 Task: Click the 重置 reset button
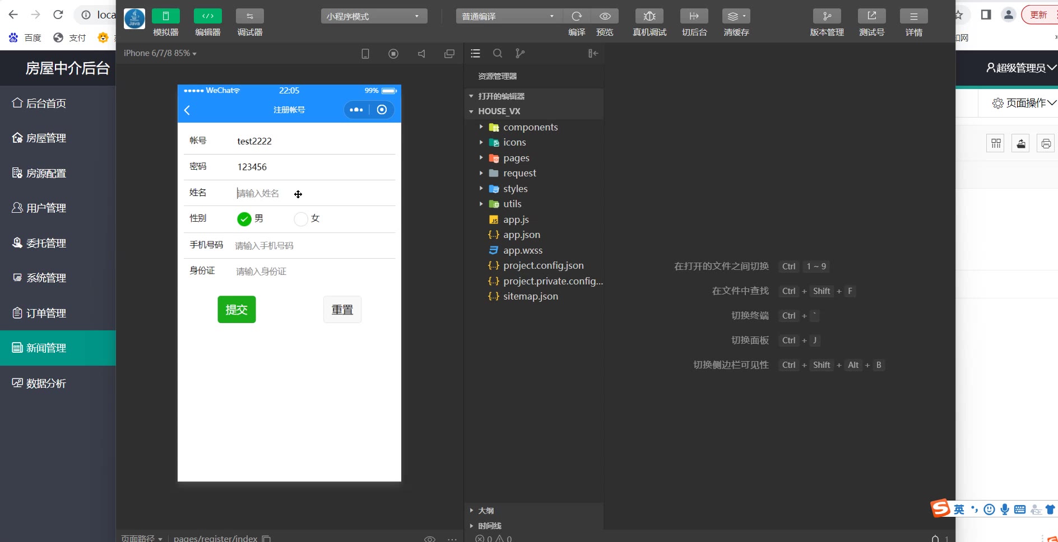tap(342, 310)
